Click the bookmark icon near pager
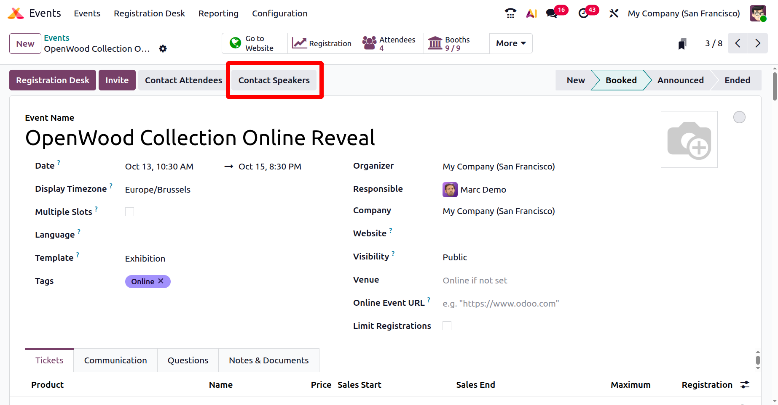 [682, 44]
